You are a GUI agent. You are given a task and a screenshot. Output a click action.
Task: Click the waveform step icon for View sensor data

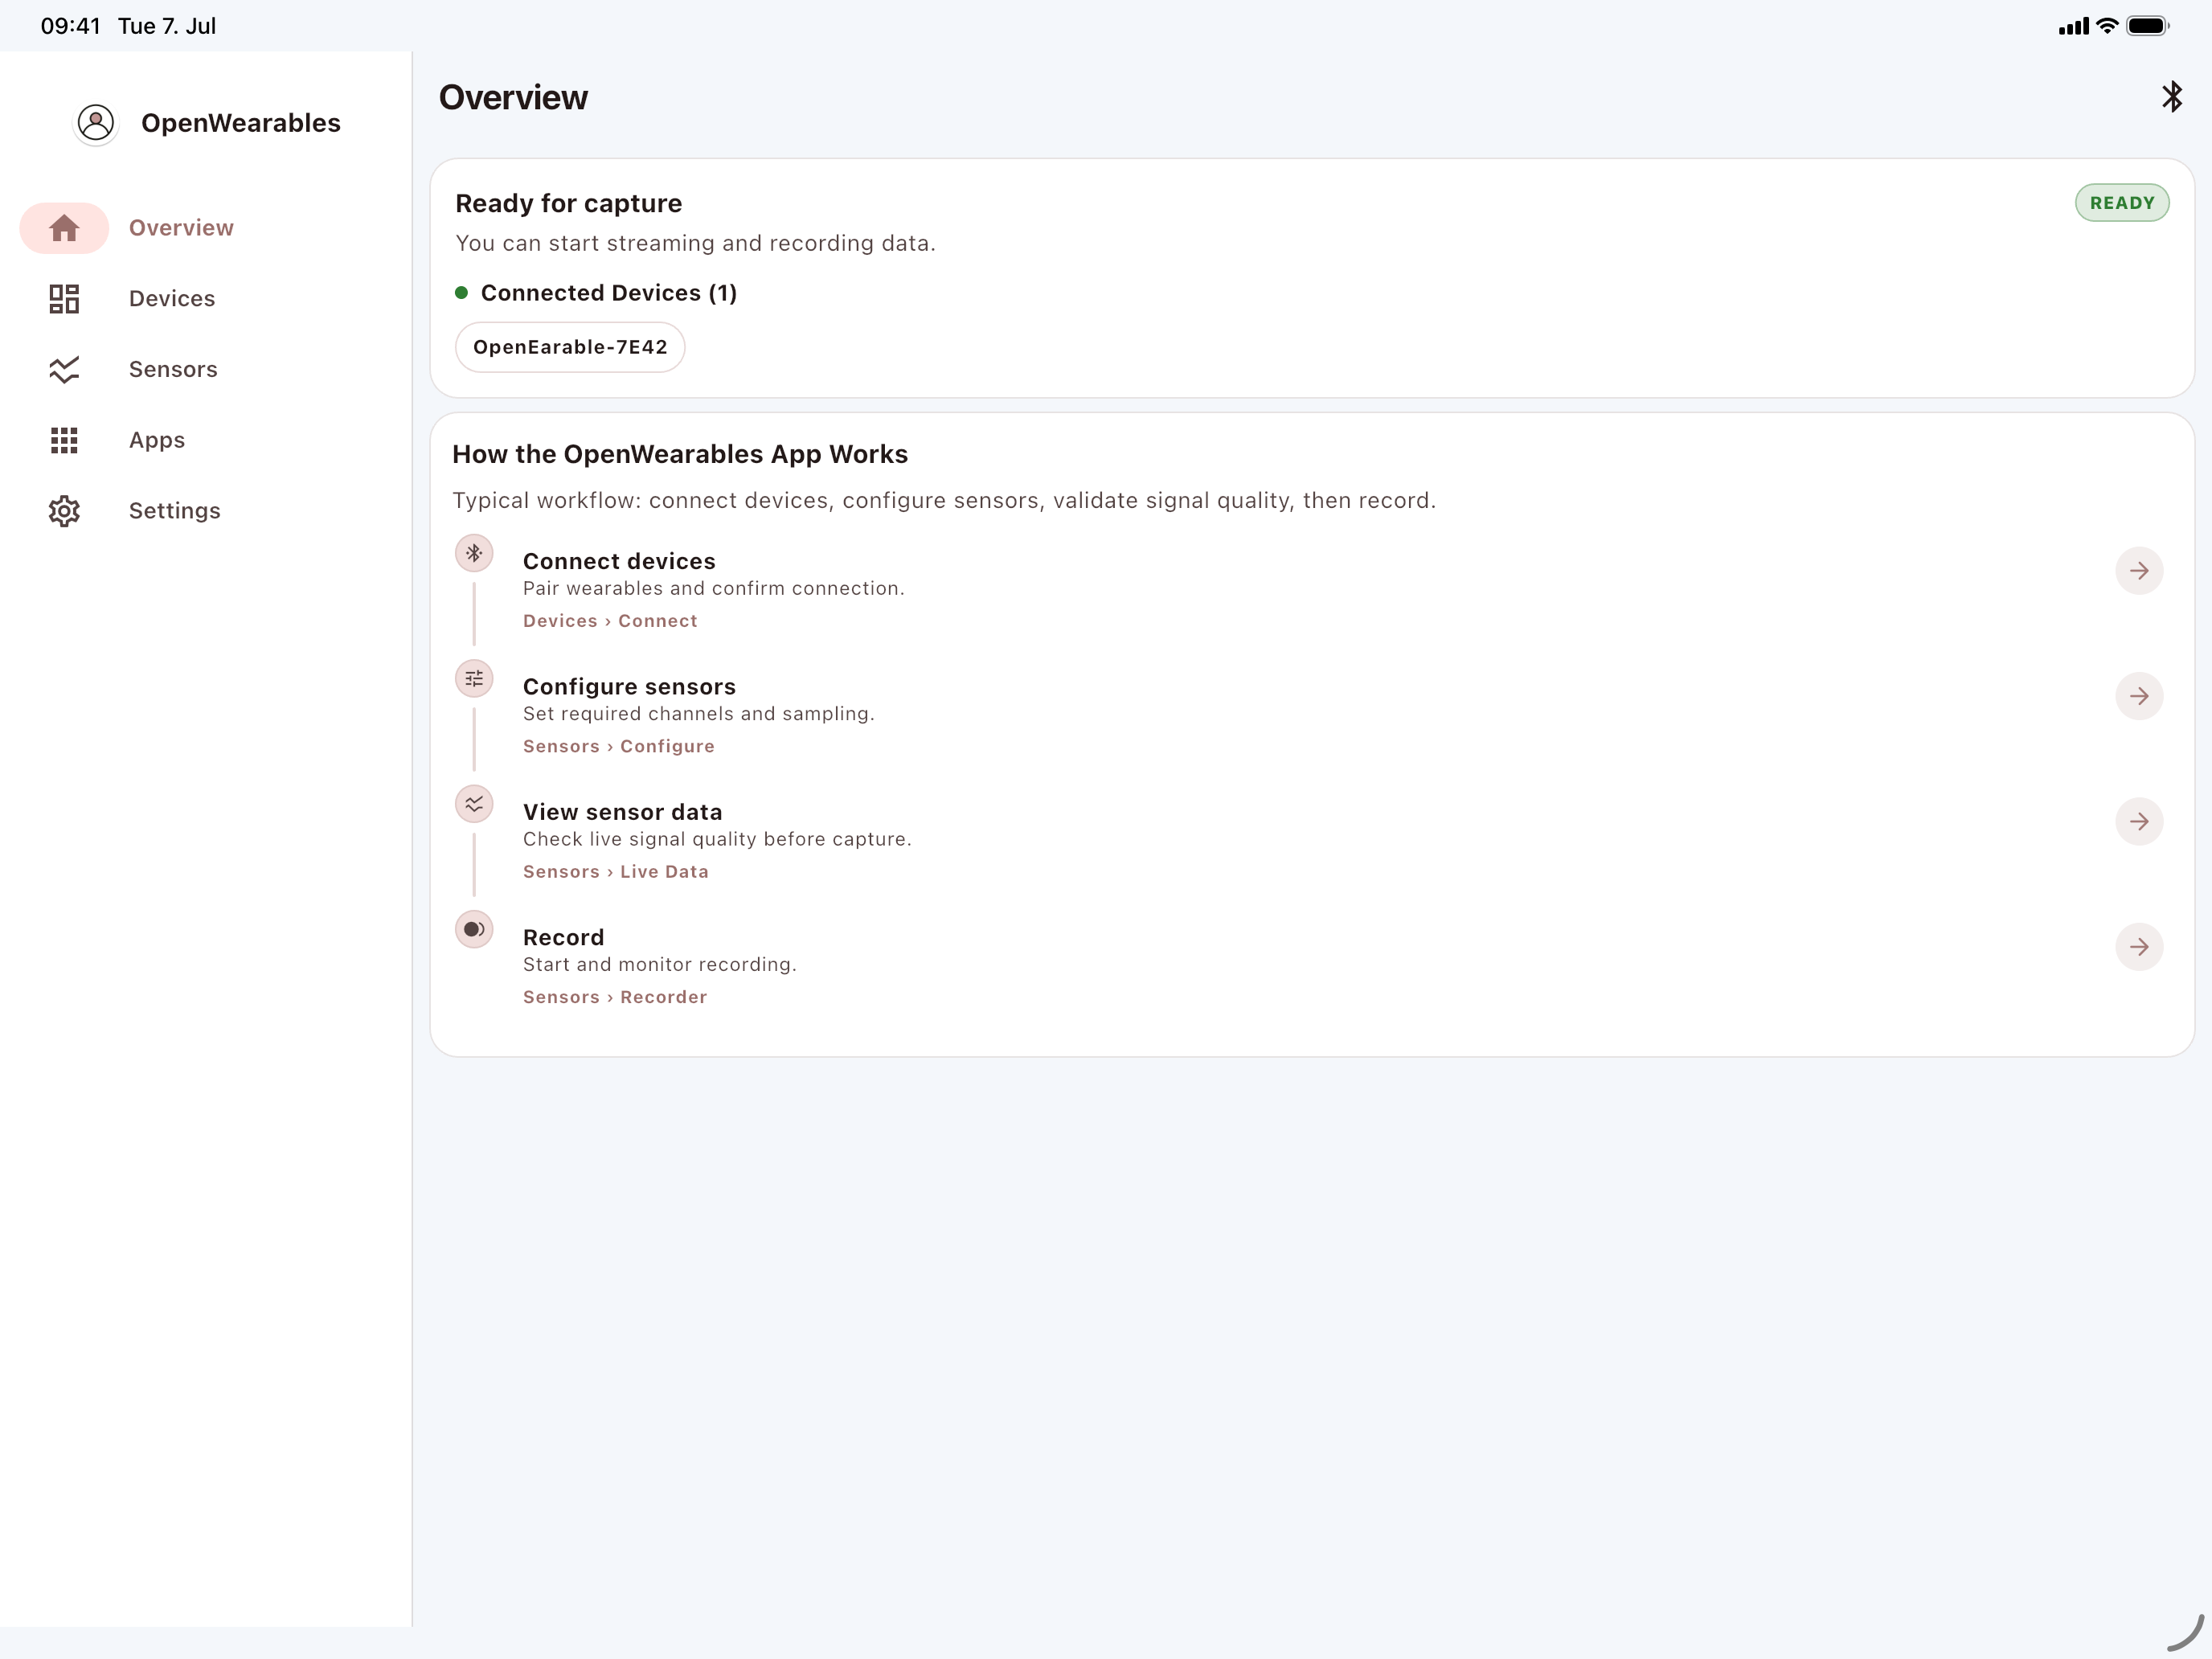click(474, 804)
